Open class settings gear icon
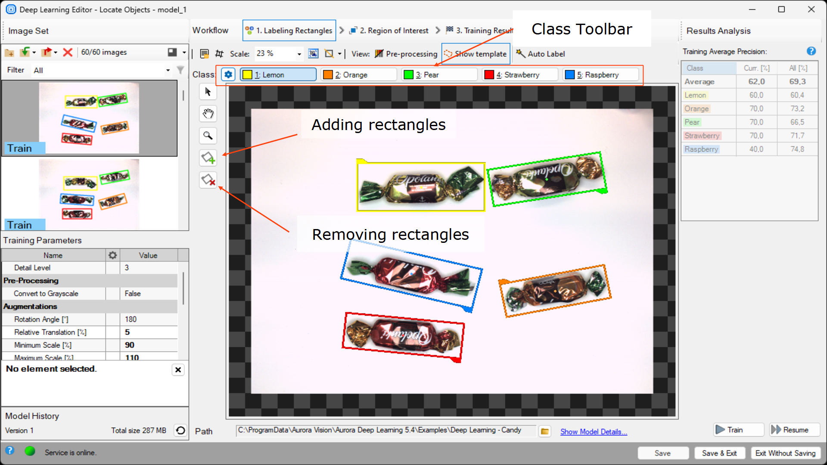Viewport: 827px width, 465px height. coord(228,74)
